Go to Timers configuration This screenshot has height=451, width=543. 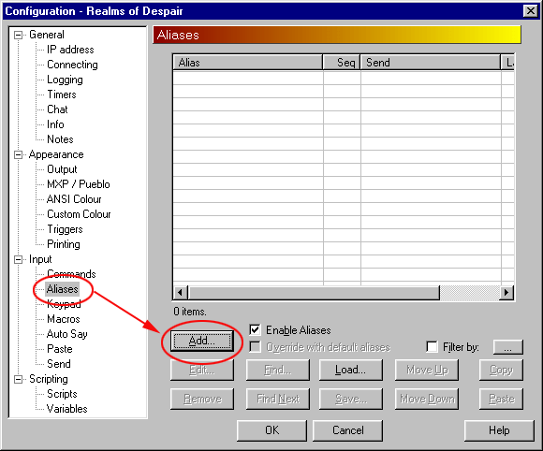pos(62,95)
